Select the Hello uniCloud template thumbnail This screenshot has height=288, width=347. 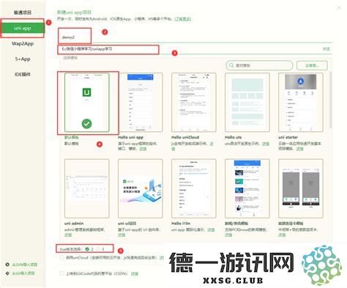194,103
